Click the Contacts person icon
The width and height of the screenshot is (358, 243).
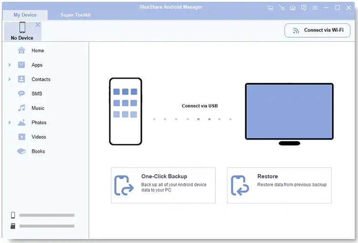(x=21, y=79)
